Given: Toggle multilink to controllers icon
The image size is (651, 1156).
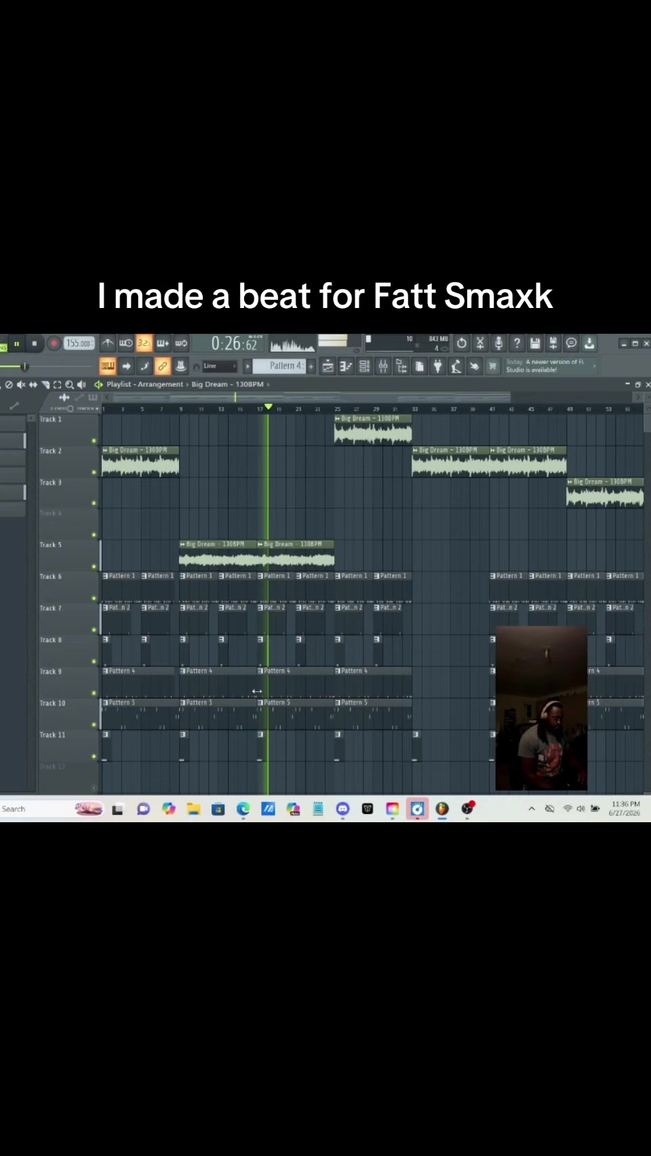Looking at the screenshot, I should coord(180,366).
